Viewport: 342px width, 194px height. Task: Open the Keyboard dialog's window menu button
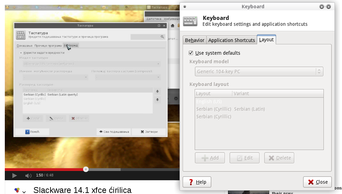point(185,7)
